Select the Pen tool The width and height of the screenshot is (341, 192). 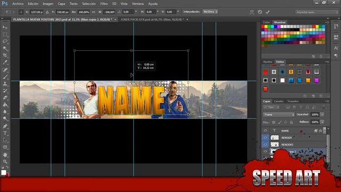point(5,126)
